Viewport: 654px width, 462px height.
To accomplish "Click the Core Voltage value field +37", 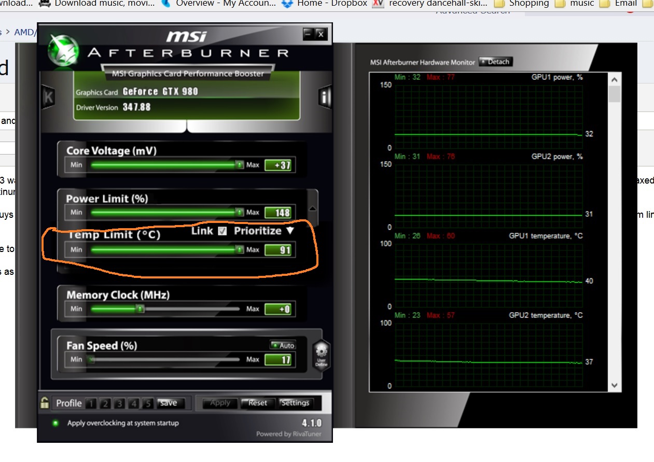I will pyautogui.click(x=279, y=165).
